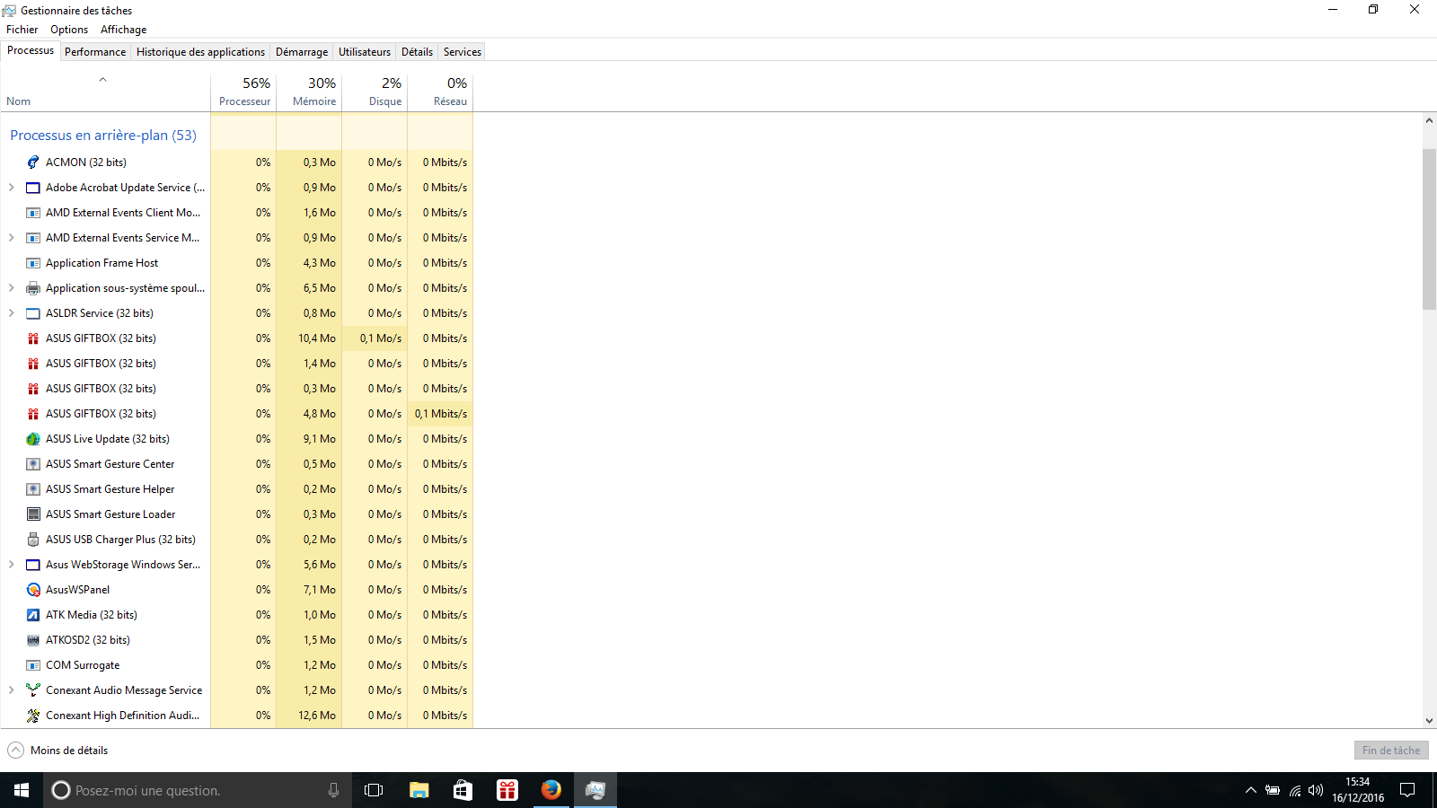Click the AMD External Events Client icon
Image resolution: width=1437 pixels, height=808 pixels.
pyautogui.click(x=33, y=213)
